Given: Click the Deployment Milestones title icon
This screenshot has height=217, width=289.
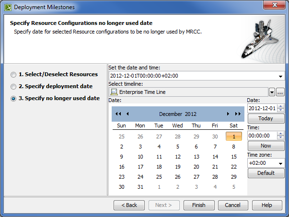Looking at the screenshot, I should pos(8,7).
